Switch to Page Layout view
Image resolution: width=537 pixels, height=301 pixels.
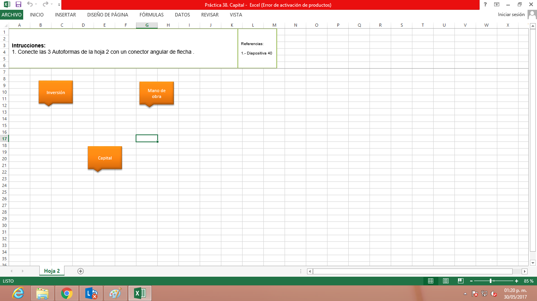(446, 281)
